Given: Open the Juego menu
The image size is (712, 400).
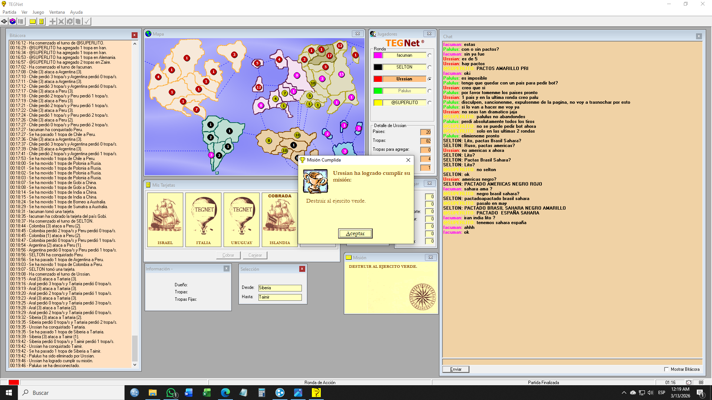Looking at the screenshot, I should 38,12.
